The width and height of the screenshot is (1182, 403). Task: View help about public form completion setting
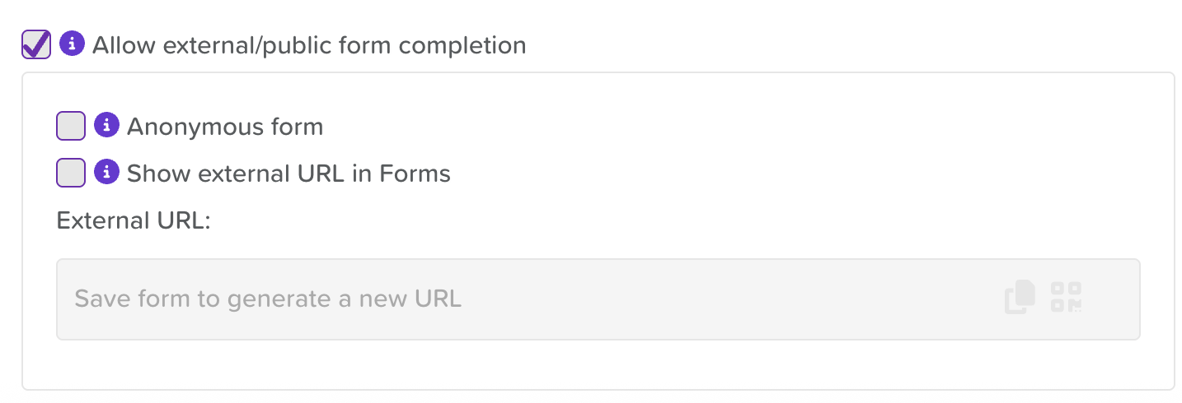tap(73, 44)
